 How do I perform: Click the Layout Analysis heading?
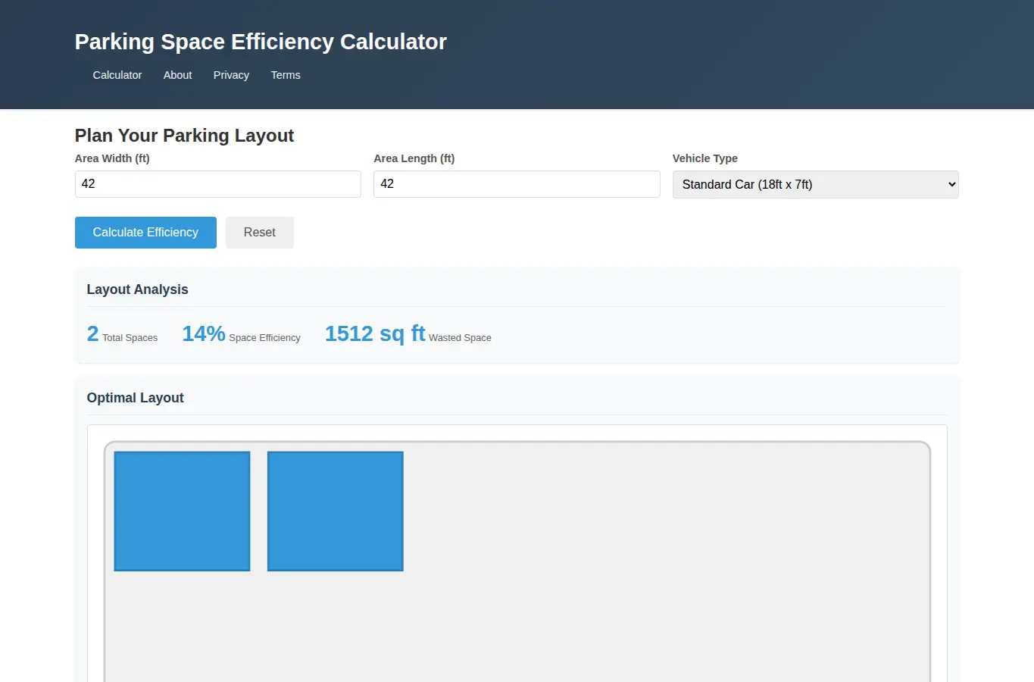point(137,289)
